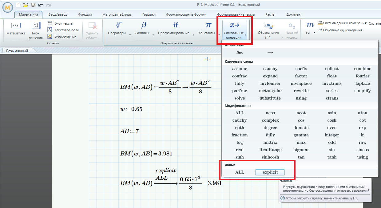Insert a Блок решения solve block
Image resolution: width=381 pixels, height=208 pixels.
point(36,30)
